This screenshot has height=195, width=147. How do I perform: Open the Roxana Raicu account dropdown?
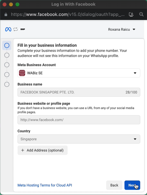point(122,29)
